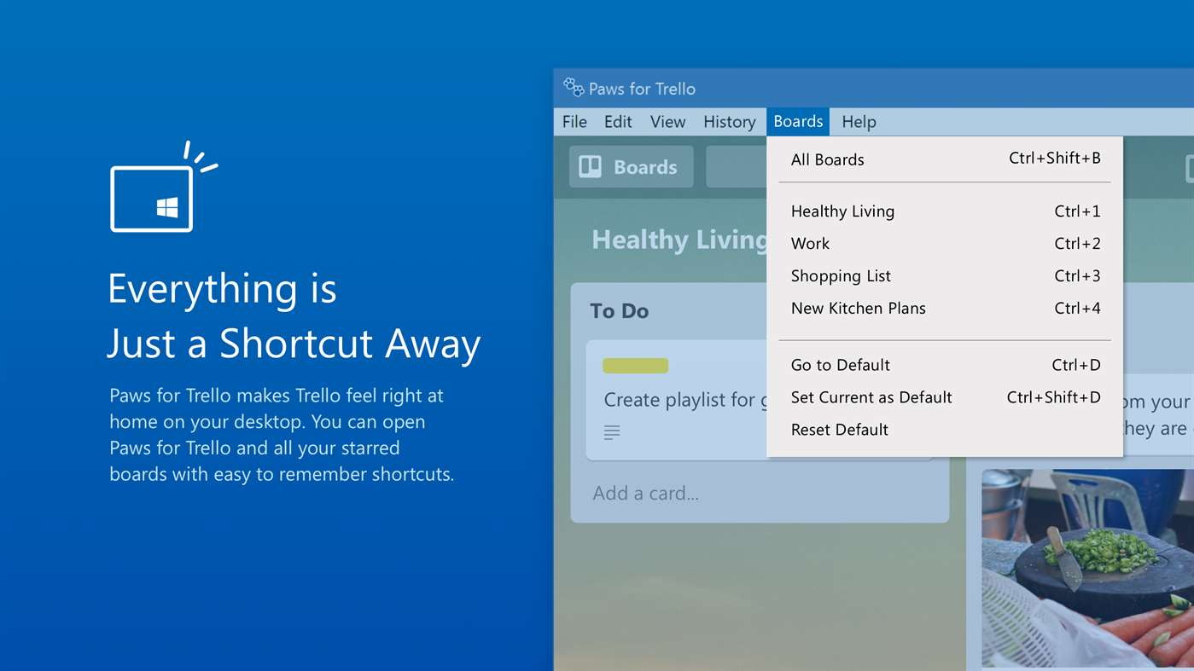Viewport: 1194px width, 671px height.
Task: Open the Help menu
Action: pos(859,122)
